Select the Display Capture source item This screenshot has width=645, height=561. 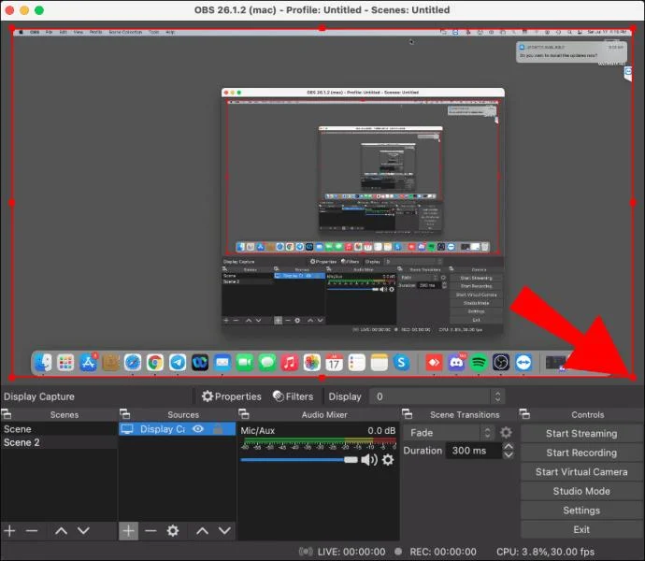[177, 429]
